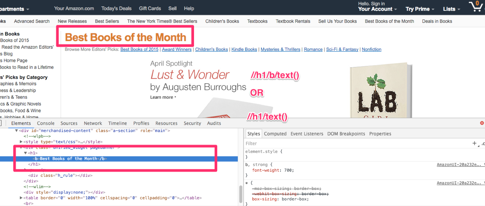Viewport: 485px width, 206px height.
Task: Open Textbook Rentals
Action: [293, 21]
